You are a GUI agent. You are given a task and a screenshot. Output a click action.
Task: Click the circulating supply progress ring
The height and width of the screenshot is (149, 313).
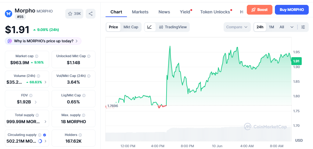[x=40, y=141]
